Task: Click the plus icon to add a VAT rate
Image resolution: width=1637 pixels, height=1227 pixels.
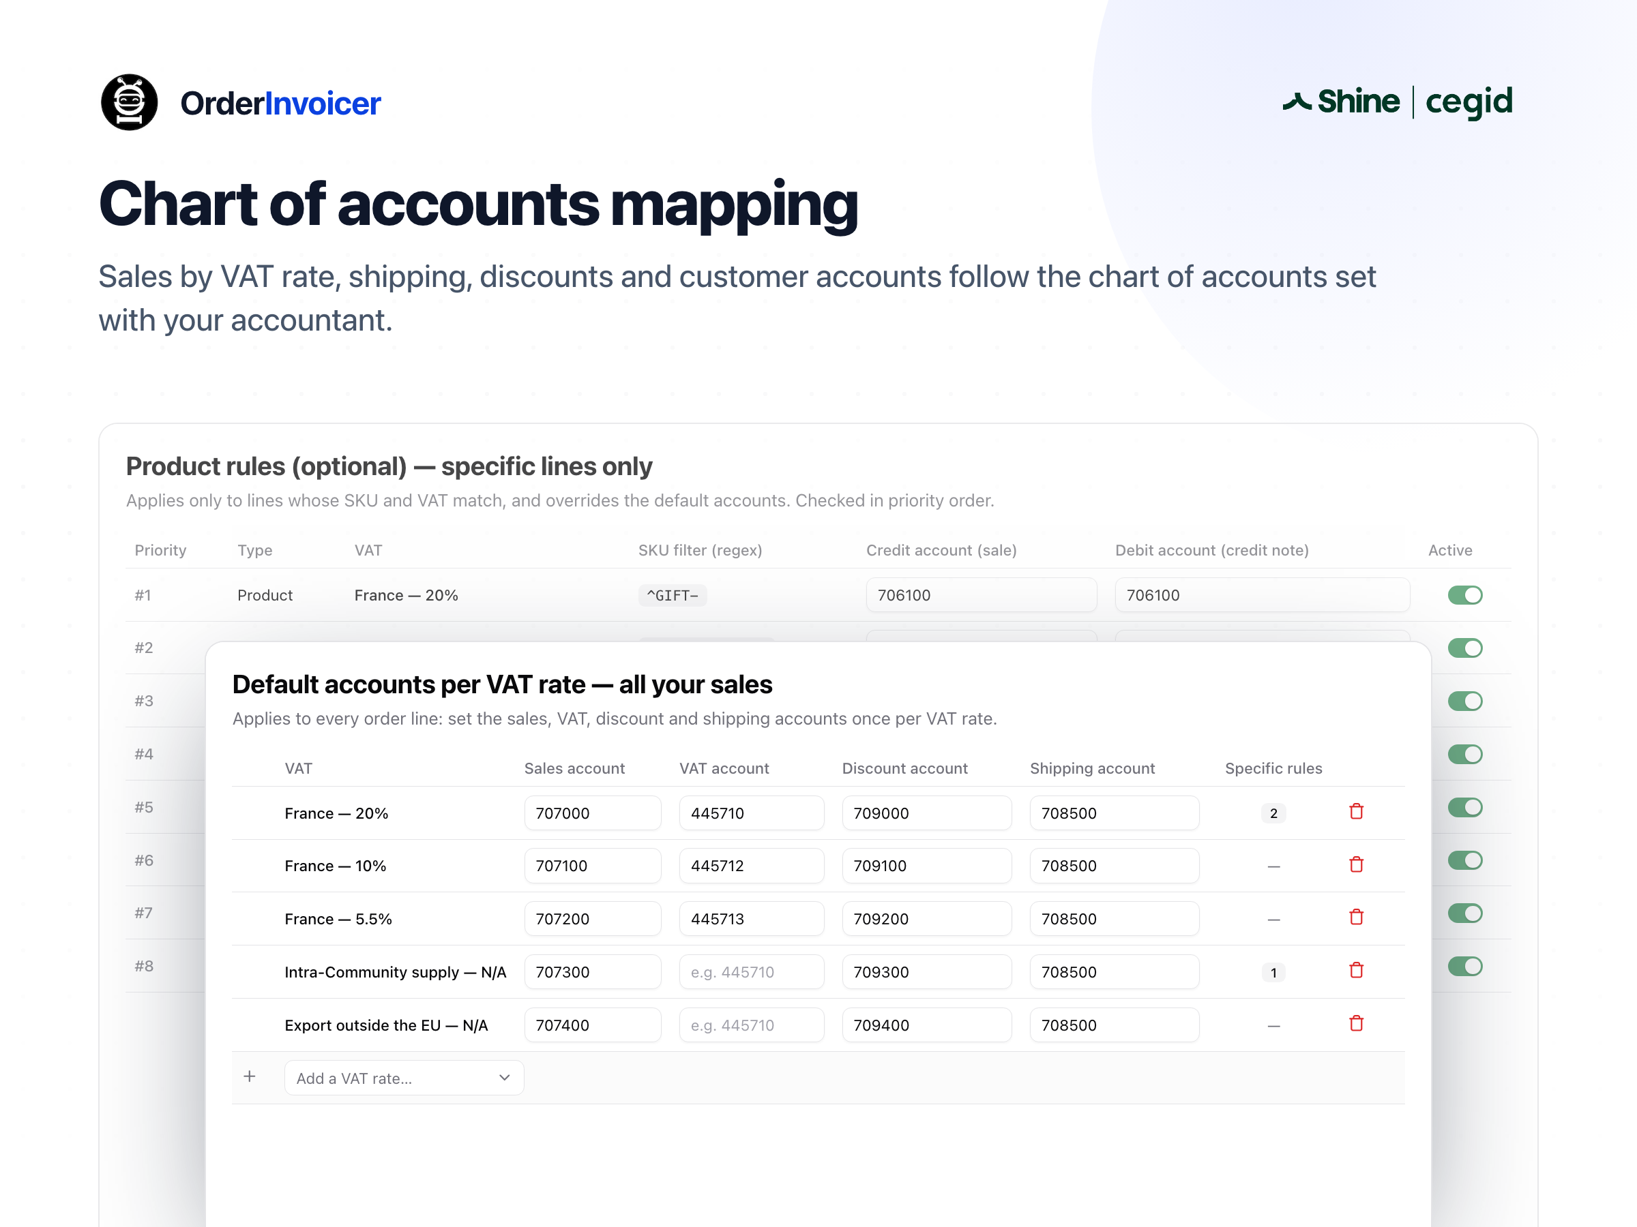Action: pos(250,1077)
